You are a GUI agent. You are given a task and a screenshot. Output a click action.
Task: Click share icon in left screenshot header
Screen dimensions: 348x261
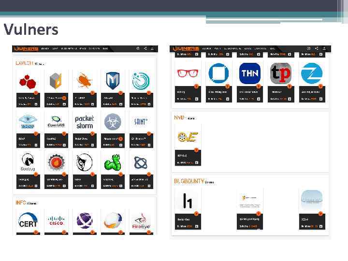click(x=145, y=48)
